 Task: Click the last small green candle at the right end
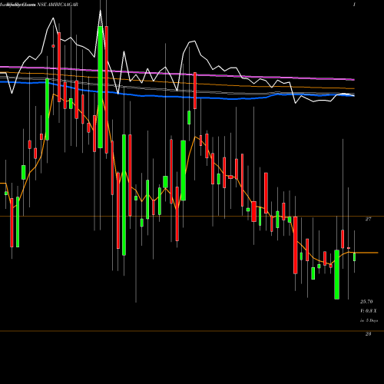pyautogui.click(x=355, y=257)
